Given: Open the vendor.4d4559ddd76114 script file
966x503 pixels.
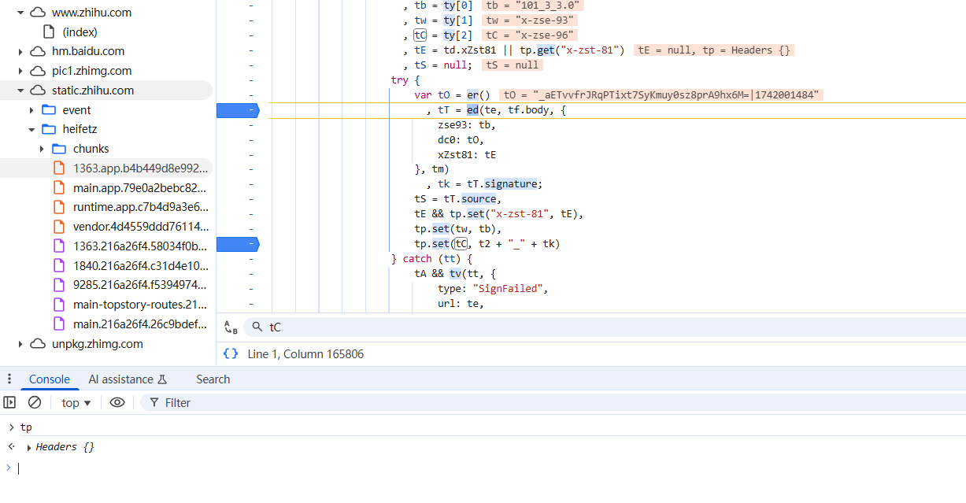Looking at the screenshot, I should pos(139,227).
